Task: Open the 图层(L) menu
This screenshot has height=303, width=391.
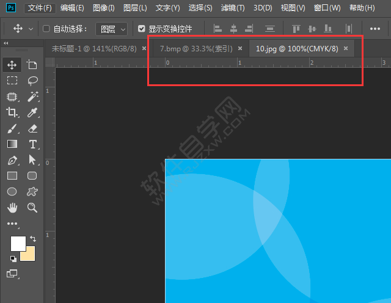Action: tap(135, 8)
